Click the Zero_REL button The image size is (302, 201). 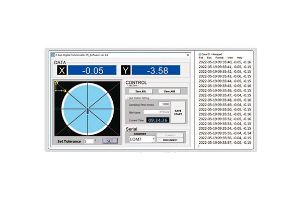click(x=140, y=91)
